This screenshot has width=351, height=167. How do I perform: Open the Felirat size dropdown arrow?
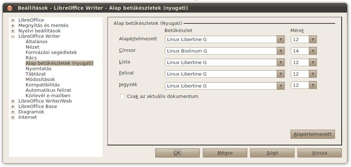point(313,74)
